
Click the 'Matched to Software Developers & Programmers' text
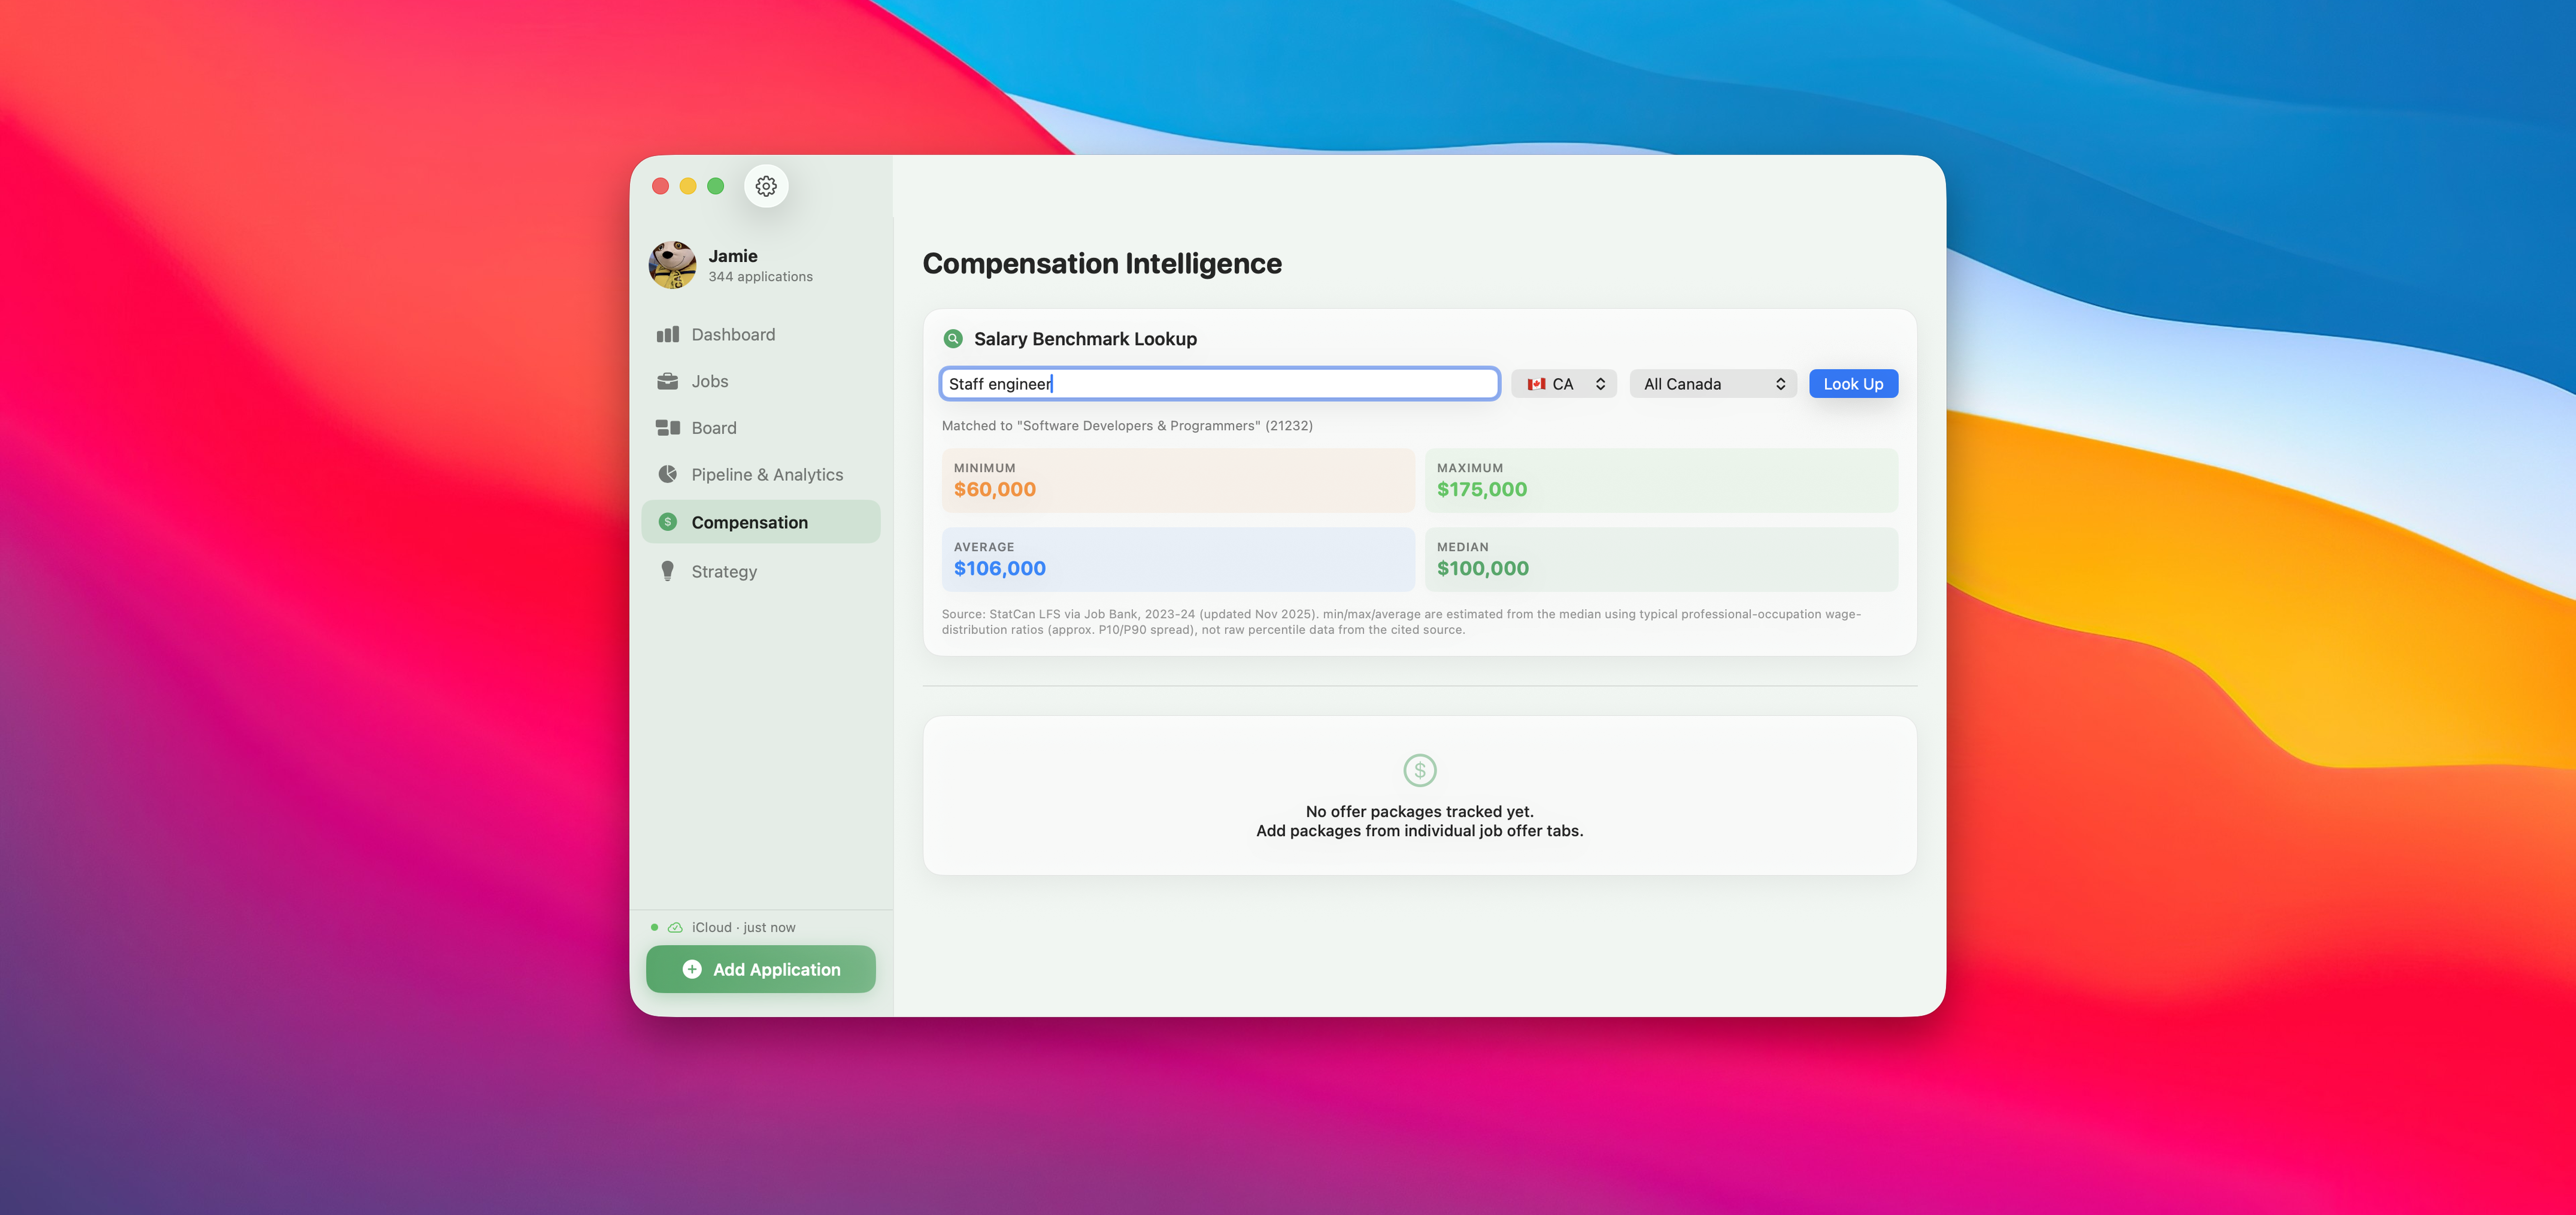[1127, 426]
